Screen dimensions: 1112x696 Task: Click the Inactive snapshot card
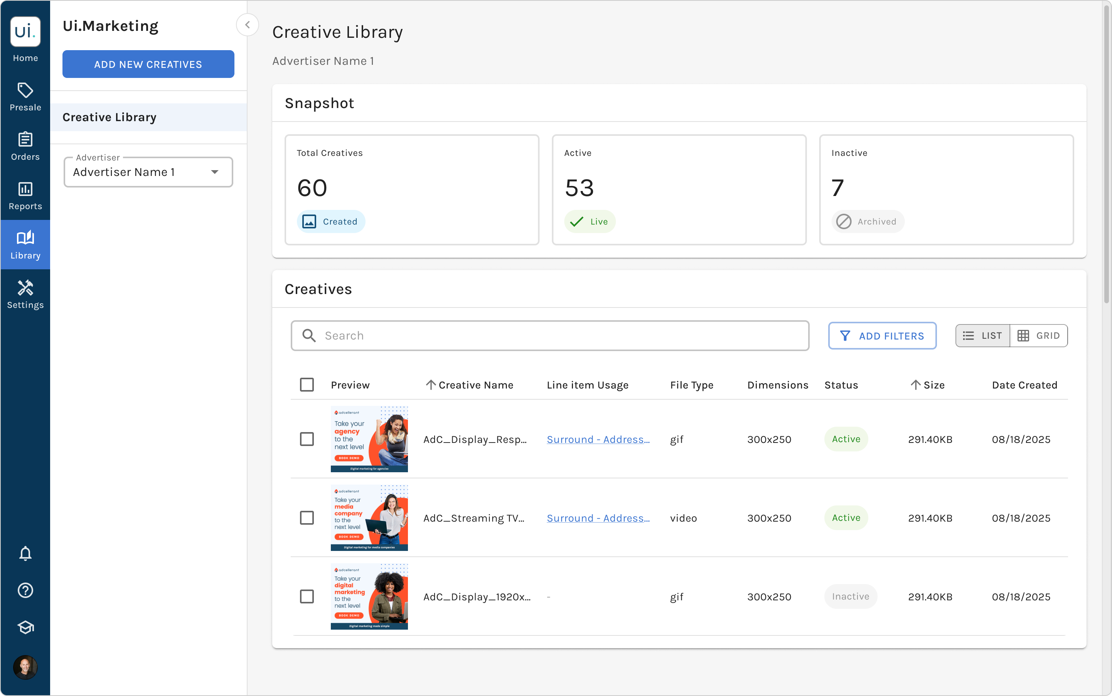tap(946, 190)
